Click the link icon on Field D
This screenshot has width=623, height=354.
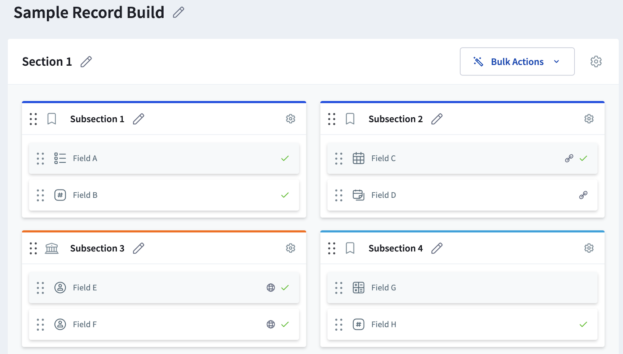583,195
